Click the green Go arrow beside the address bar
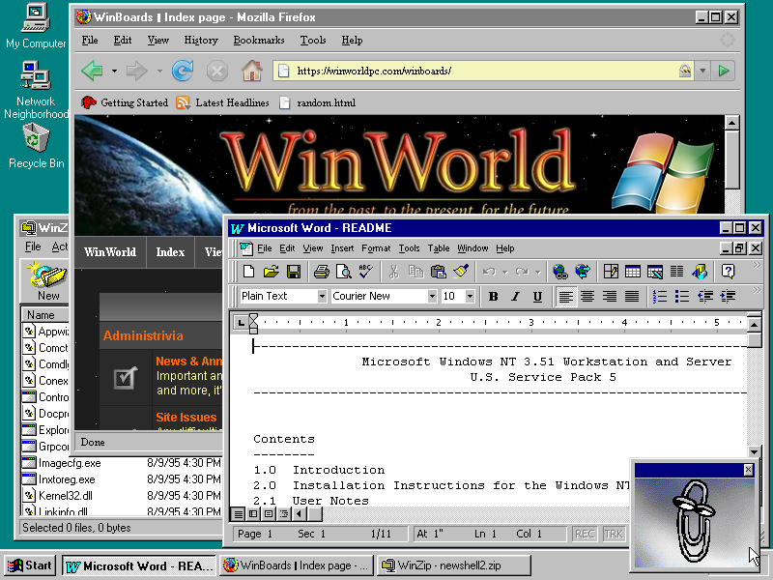The width and height of the screenshot is (773, 580). [723, 71]
